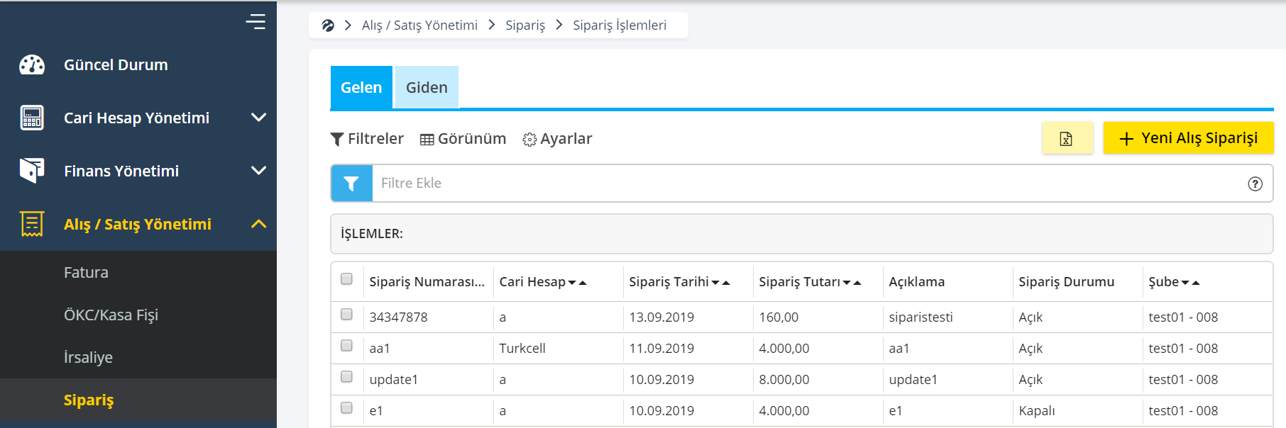Image resolution: width=1286 pixels, height=428 pixels.
Task: Click the blue funnel filter icon
Action: tap(351, 184)
